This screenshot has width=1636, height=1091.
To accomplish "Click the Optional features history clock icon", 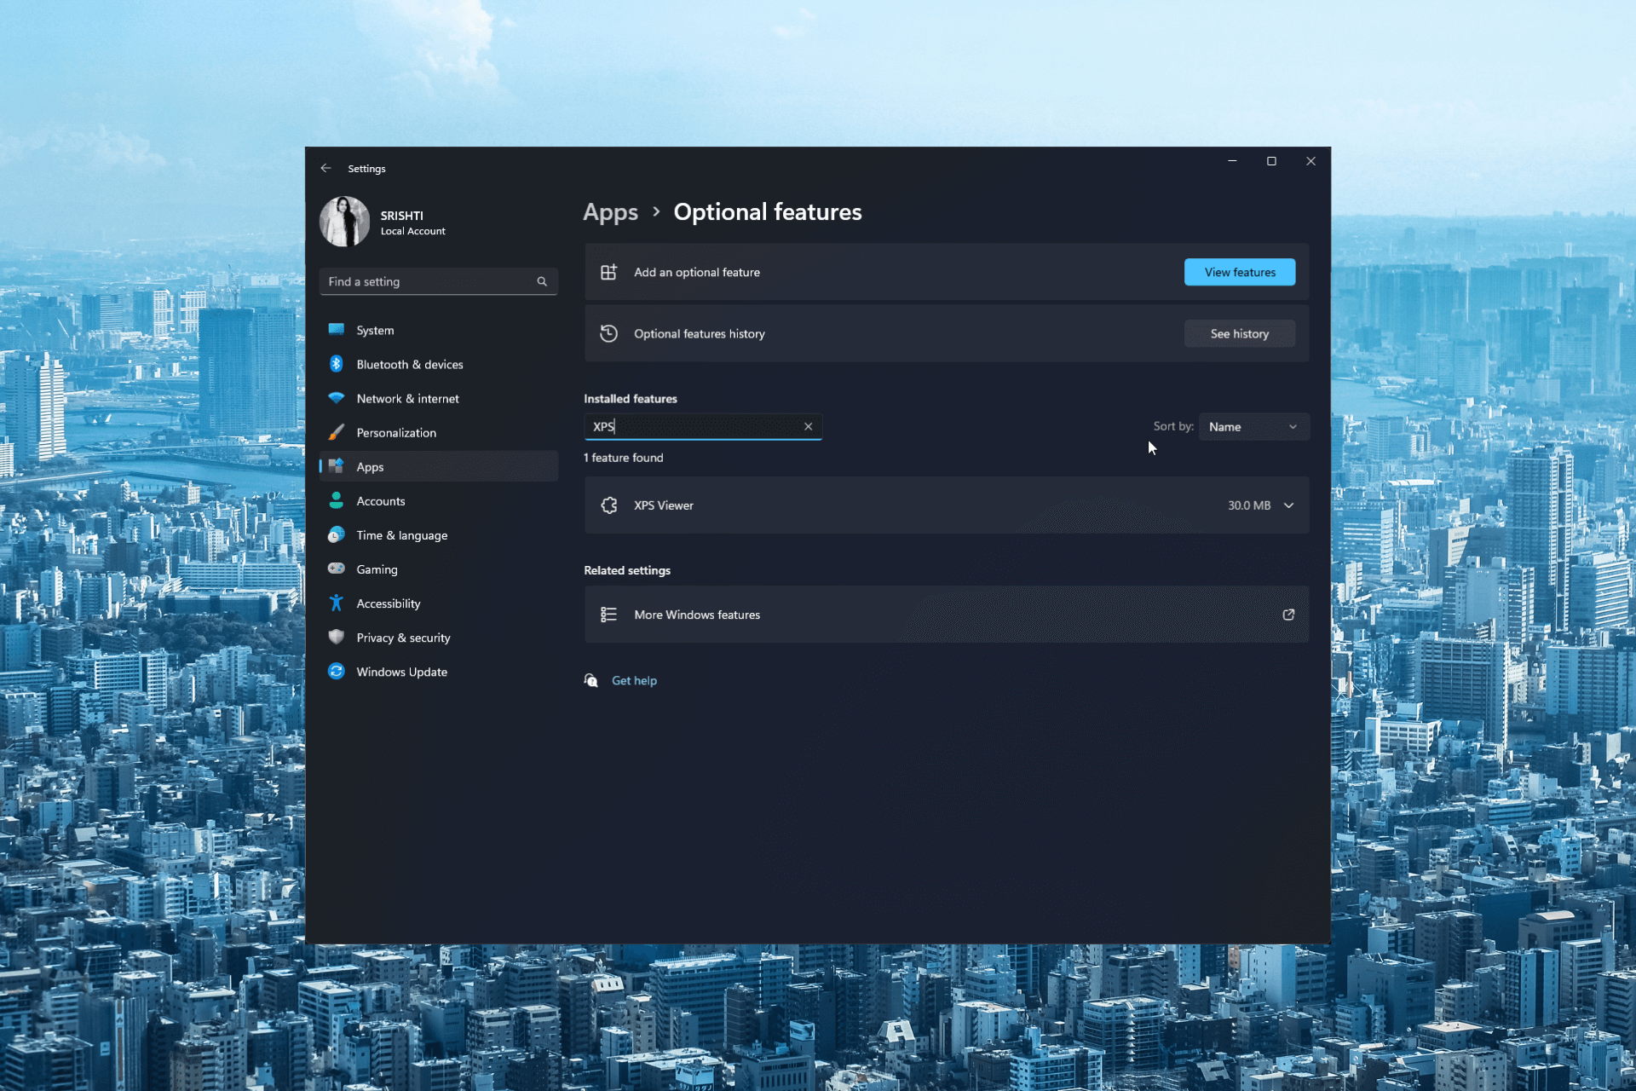I will [x=608, y=333].
